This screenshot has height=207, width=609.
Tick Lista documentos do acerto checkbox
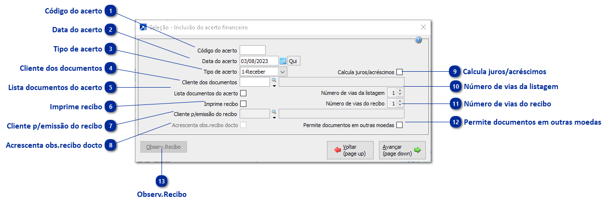tap(244, 93)
